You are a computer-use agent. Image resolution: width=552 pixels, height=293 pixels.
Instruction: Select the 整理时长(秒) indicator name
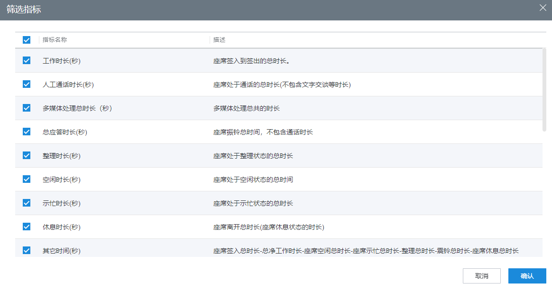tap(62, 156)
